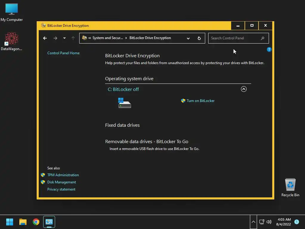This screenshot has height=229, width=305.
Task: Select System and Secur... breadcrumb
Action: pos(108,38)
